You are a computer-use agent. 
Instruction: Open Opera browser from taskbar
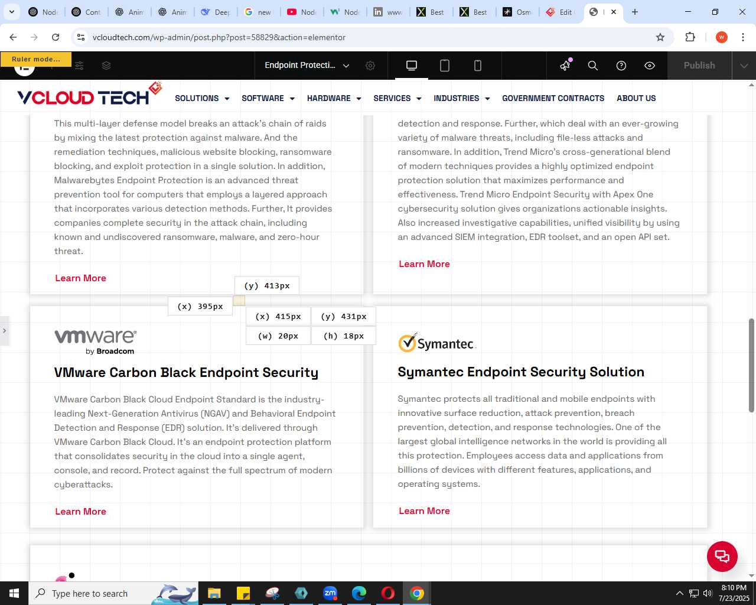coord(388,593)
